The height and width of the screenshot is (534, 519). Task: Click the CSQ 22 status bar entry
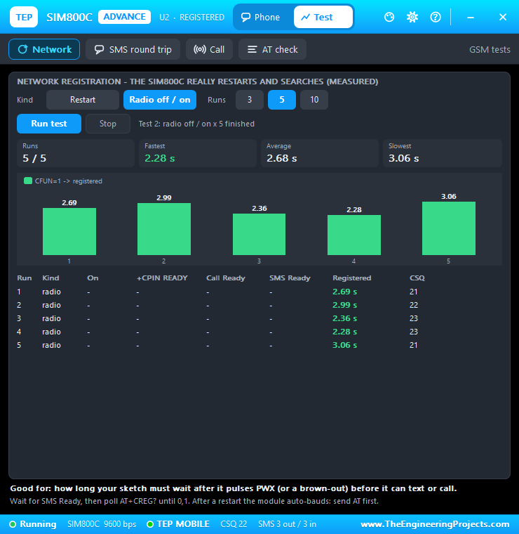point(234,524)
